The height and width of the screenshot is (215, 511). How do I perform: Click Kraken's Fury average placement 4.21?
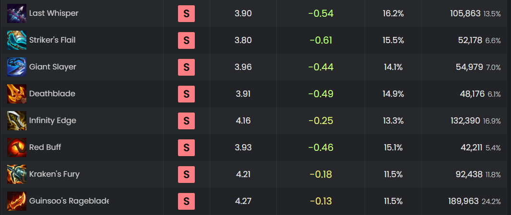(243, 174)
